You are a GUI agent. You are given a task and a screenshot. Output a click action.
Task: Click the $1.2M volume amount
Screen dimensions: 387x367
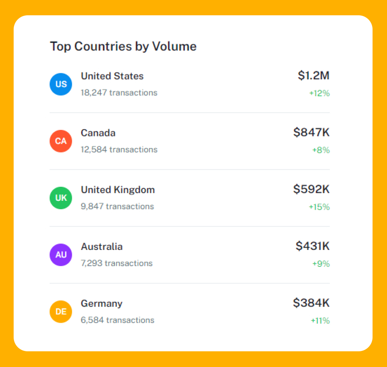pos(314,75)
